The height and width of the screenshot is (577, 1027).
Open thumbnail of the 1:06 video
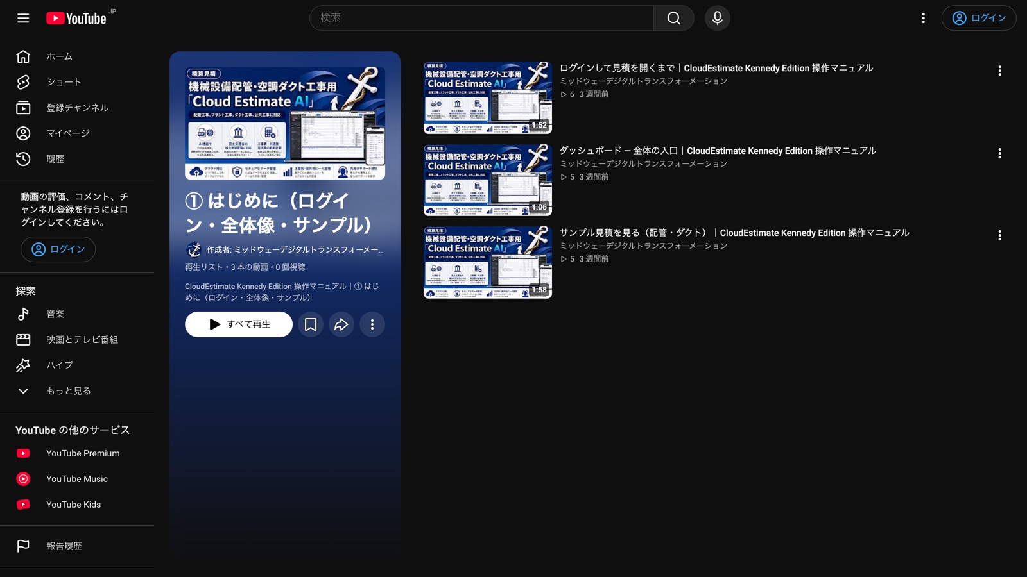click(x=488, y=180)
